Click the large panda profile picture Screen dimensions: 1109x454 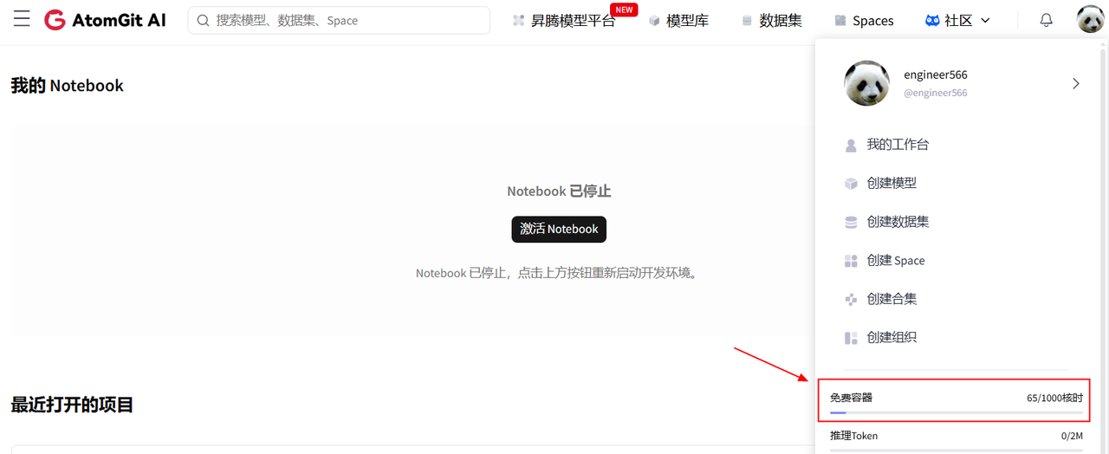click(867, 83)
